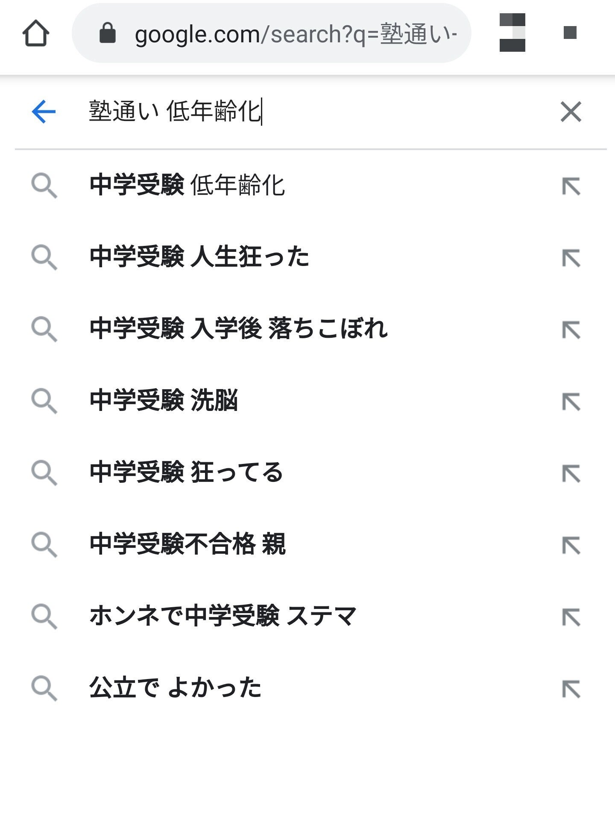Pick suggestion 公立で よかった
615x821 pixels.
[175, 688]
